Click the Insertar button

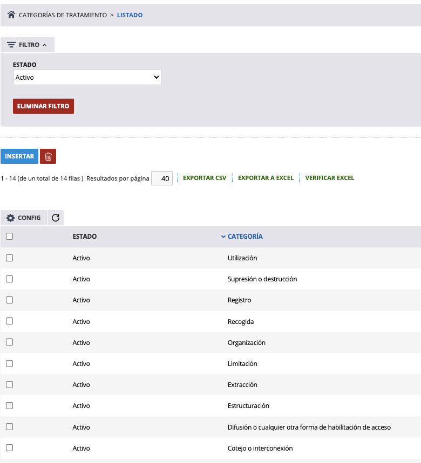(19, 156)
